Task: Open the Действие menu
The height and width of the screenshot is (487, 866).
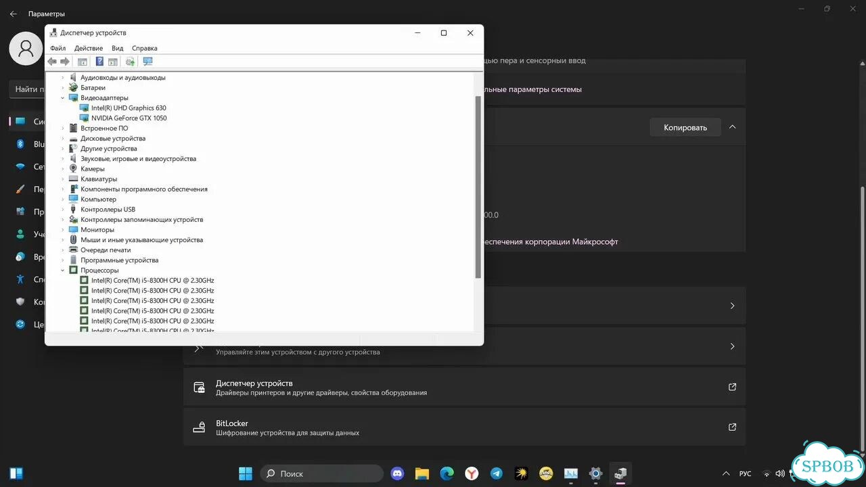Action: 89,48
